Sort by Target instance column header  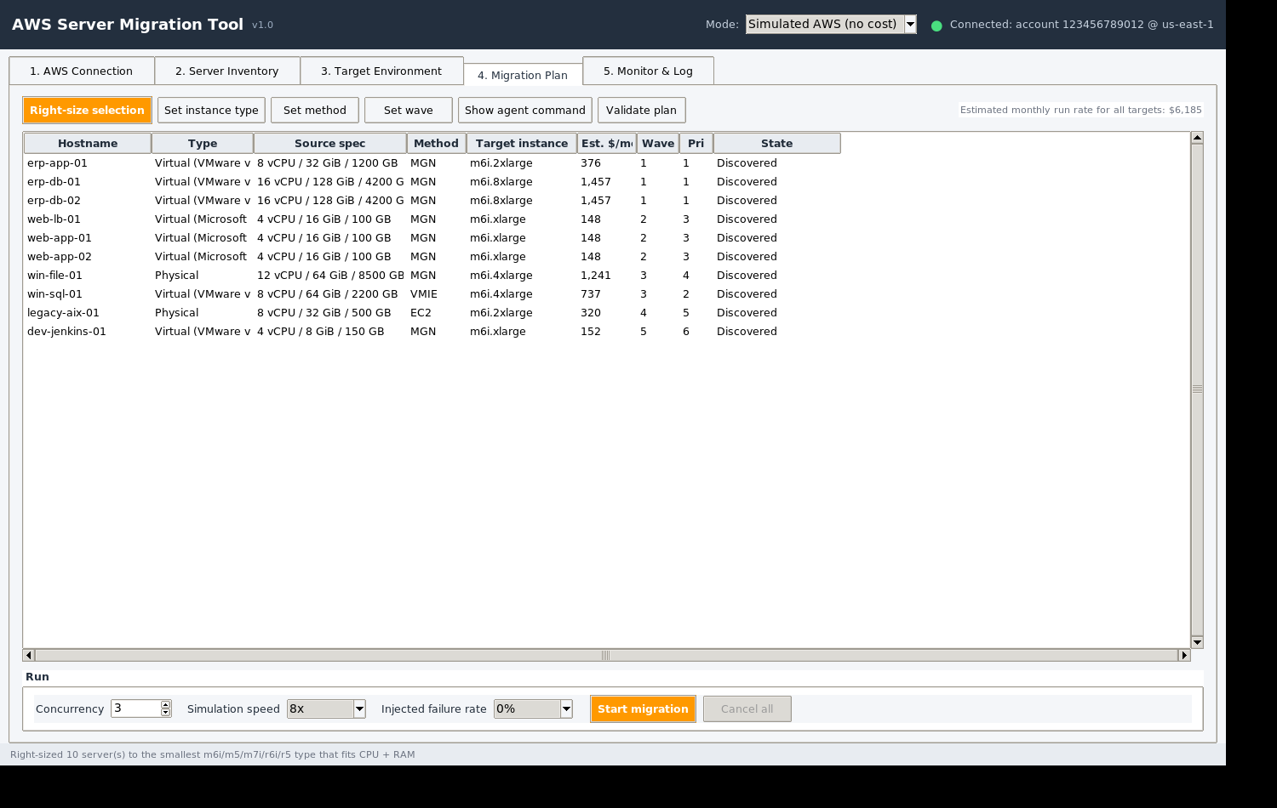point(522,144)
